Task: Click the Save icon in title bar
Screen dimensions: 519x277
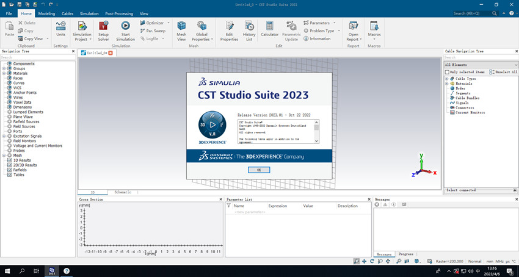Action: (20, 4)
